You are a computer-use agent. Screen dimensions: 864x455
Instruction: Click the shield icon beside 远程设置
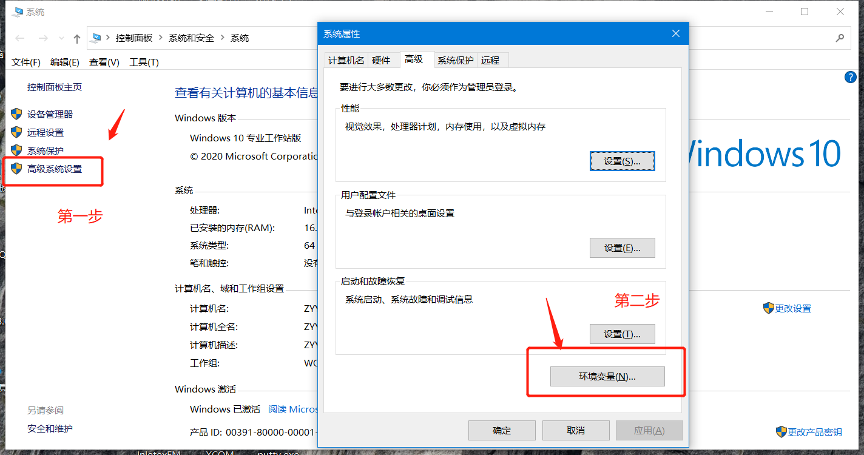tap(16, 132)
